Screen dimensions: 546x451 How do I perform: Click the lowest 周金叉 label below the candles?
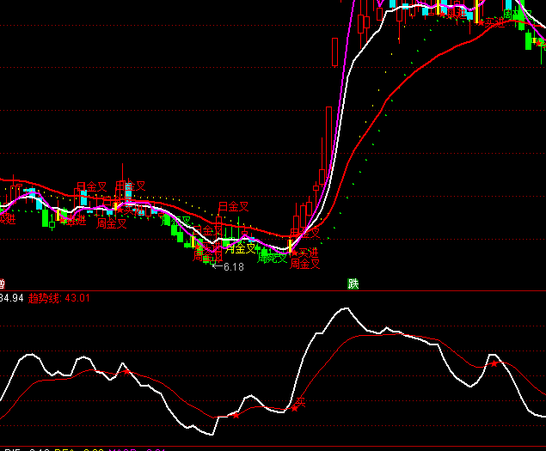pyautogui.click(x=305, y=265)
